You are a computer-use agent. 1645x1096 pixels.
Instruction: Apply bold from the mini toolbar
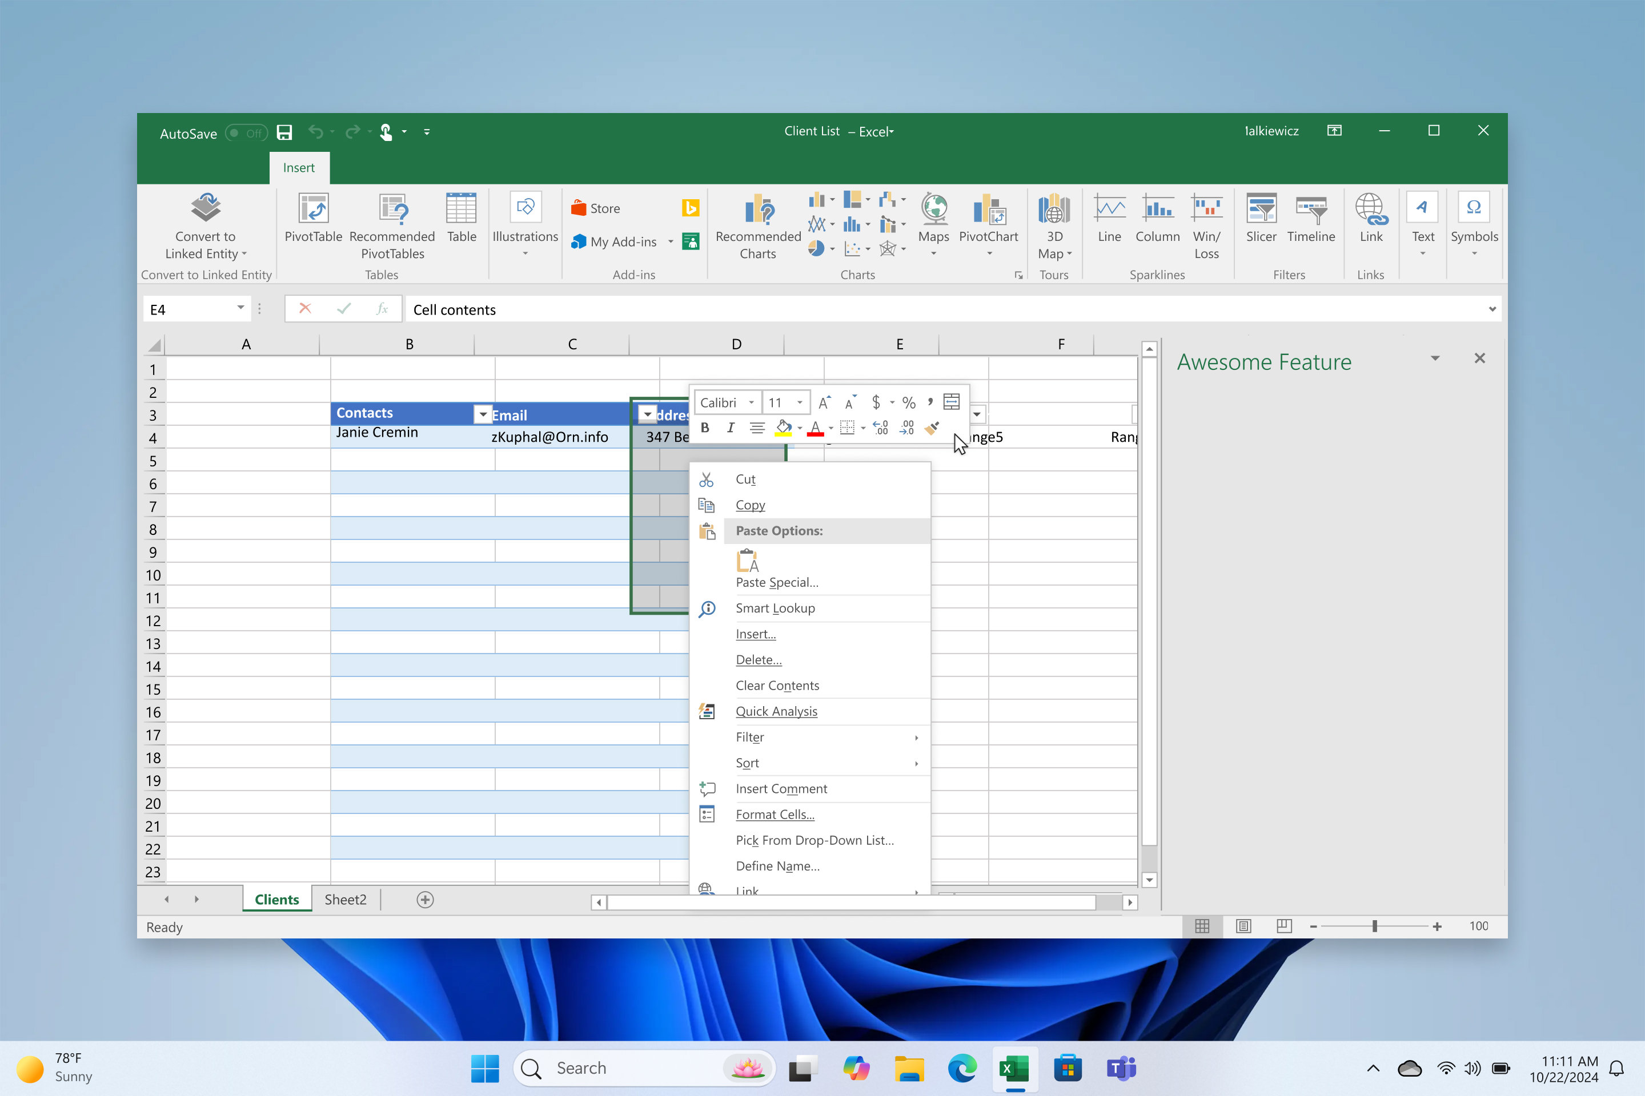tap(705, 428)
